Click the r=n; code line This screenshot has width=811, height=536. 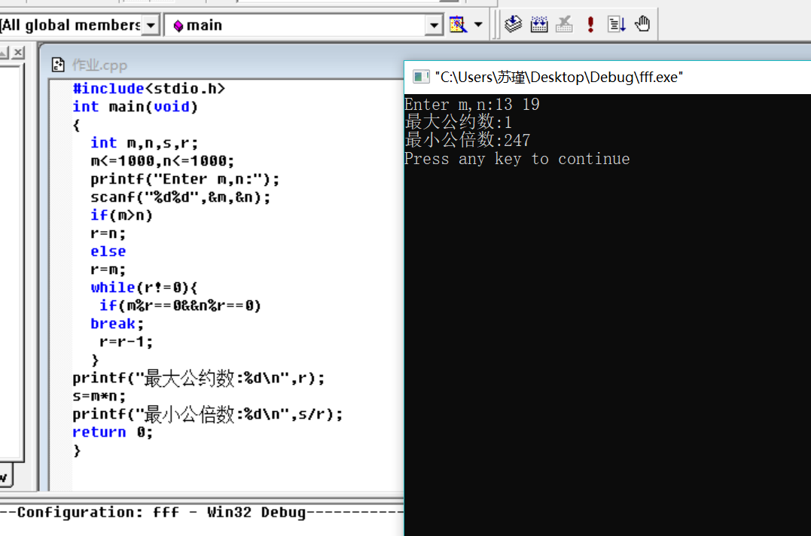(108, 233)
